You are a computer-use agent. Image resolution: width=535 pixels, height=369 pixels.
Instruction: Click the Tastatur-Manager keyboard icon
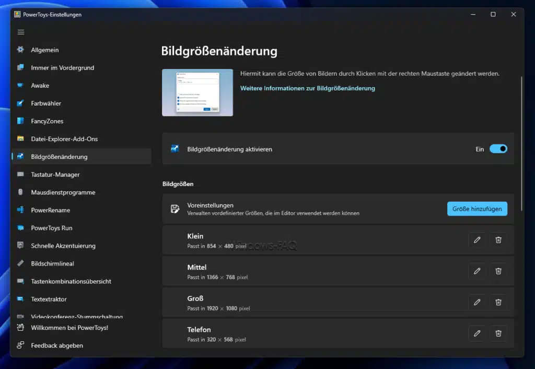tap(20, 174)
